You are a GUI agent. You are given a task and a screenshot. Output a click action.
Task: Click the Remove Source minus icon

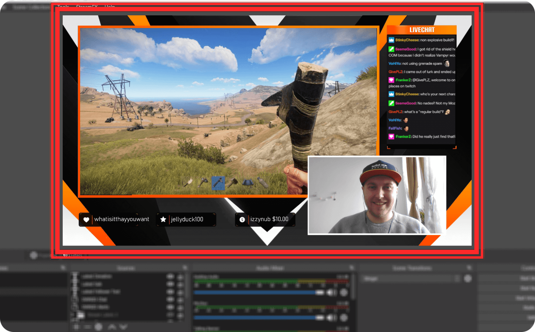pyautogui.click(x=88, y=327)
